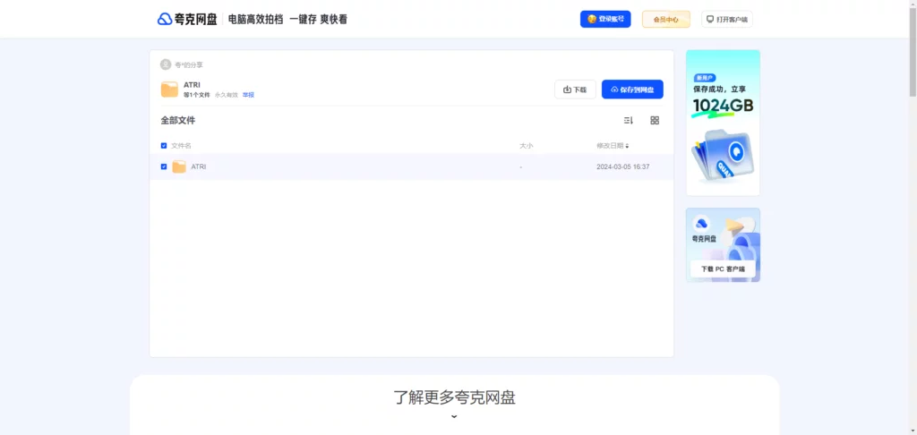The image size is (917, 435).
Task: Click the 全部文件 heading
Action: (x=178, y=121)
